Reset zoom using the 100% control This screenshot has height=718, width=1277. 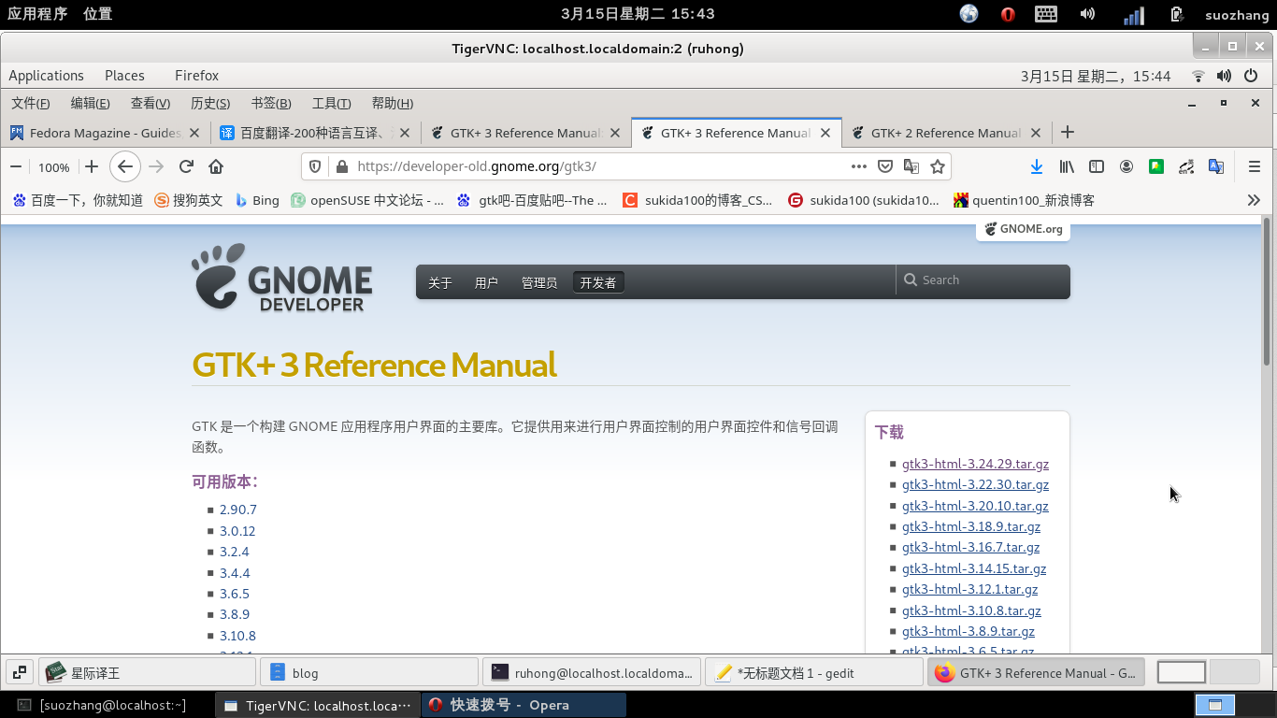point(53,166)
